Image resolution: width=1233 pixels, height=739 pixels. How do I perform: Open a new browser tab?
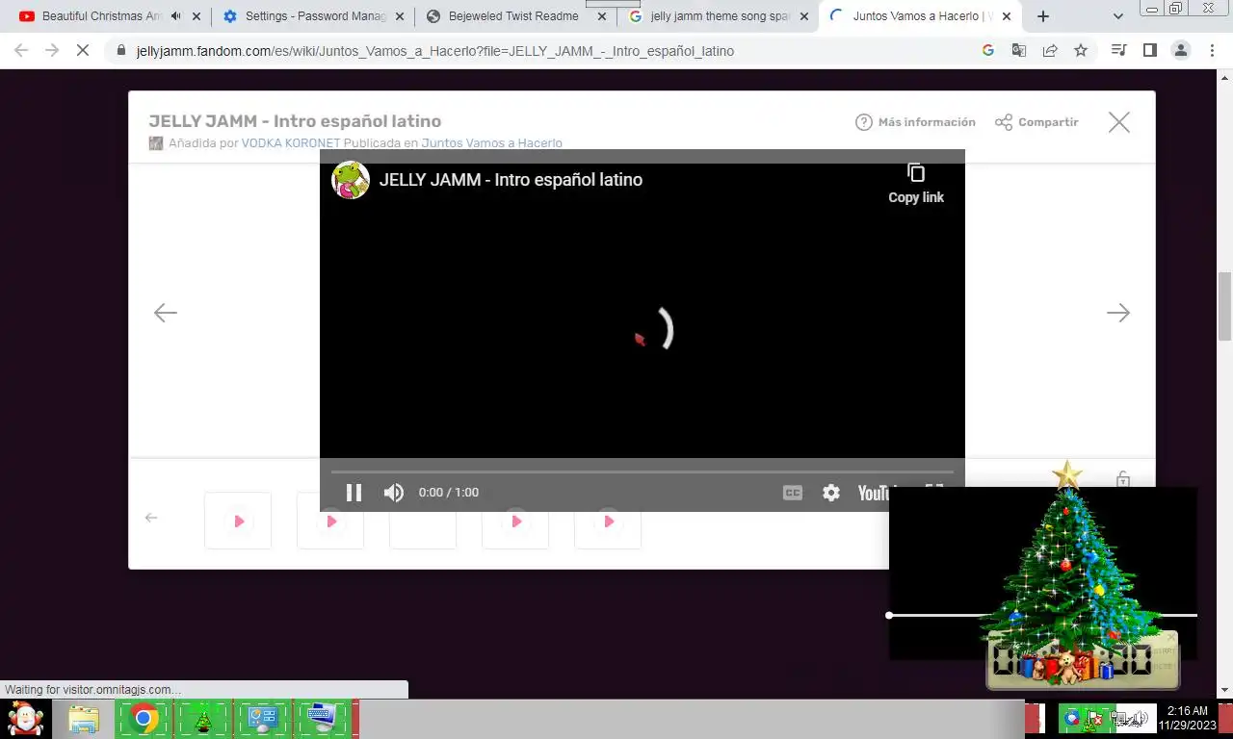1042,16
